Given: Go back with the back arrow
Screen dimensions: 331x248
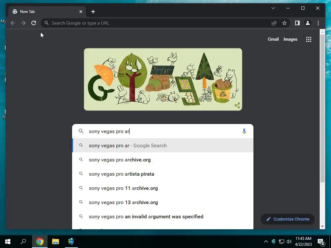Looking at the screenshot, I should [x=13, y=23].
